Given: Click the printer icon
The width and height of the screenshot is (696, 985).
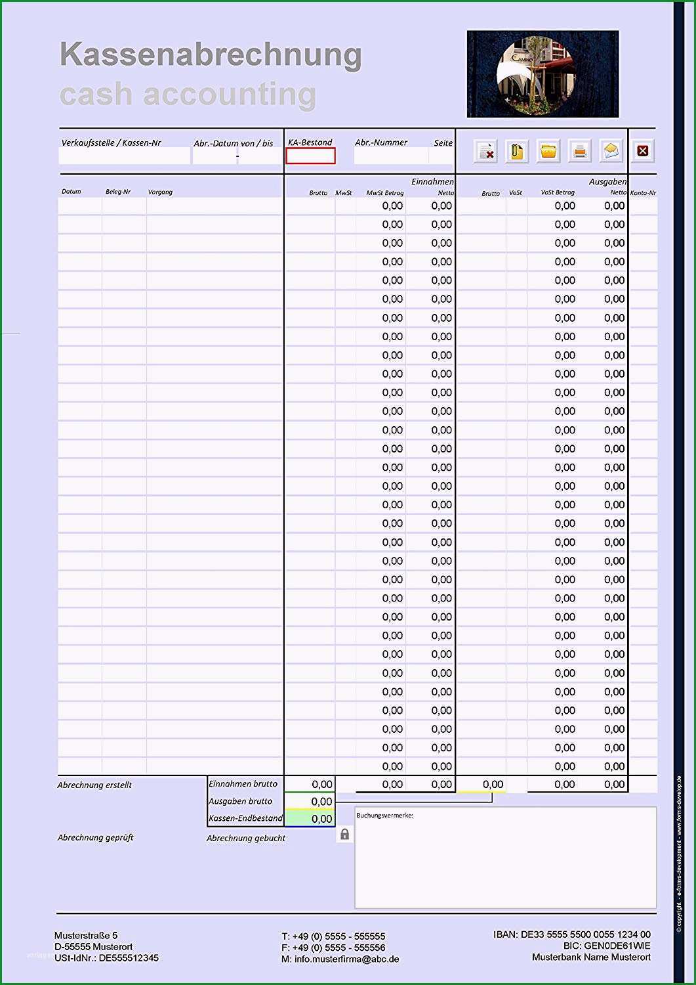Looking at the screenshot, I should pyautogui.click(x=580, y=151).
